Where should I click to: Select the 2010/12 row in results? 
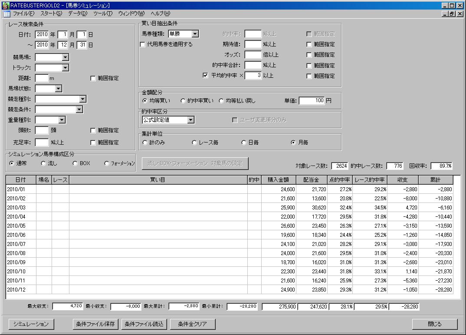point(229,289)
